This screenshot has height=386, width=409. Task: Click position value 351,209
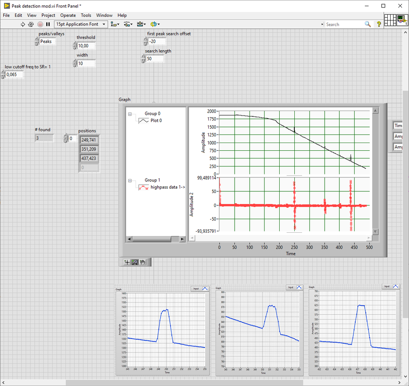[89, 149]
